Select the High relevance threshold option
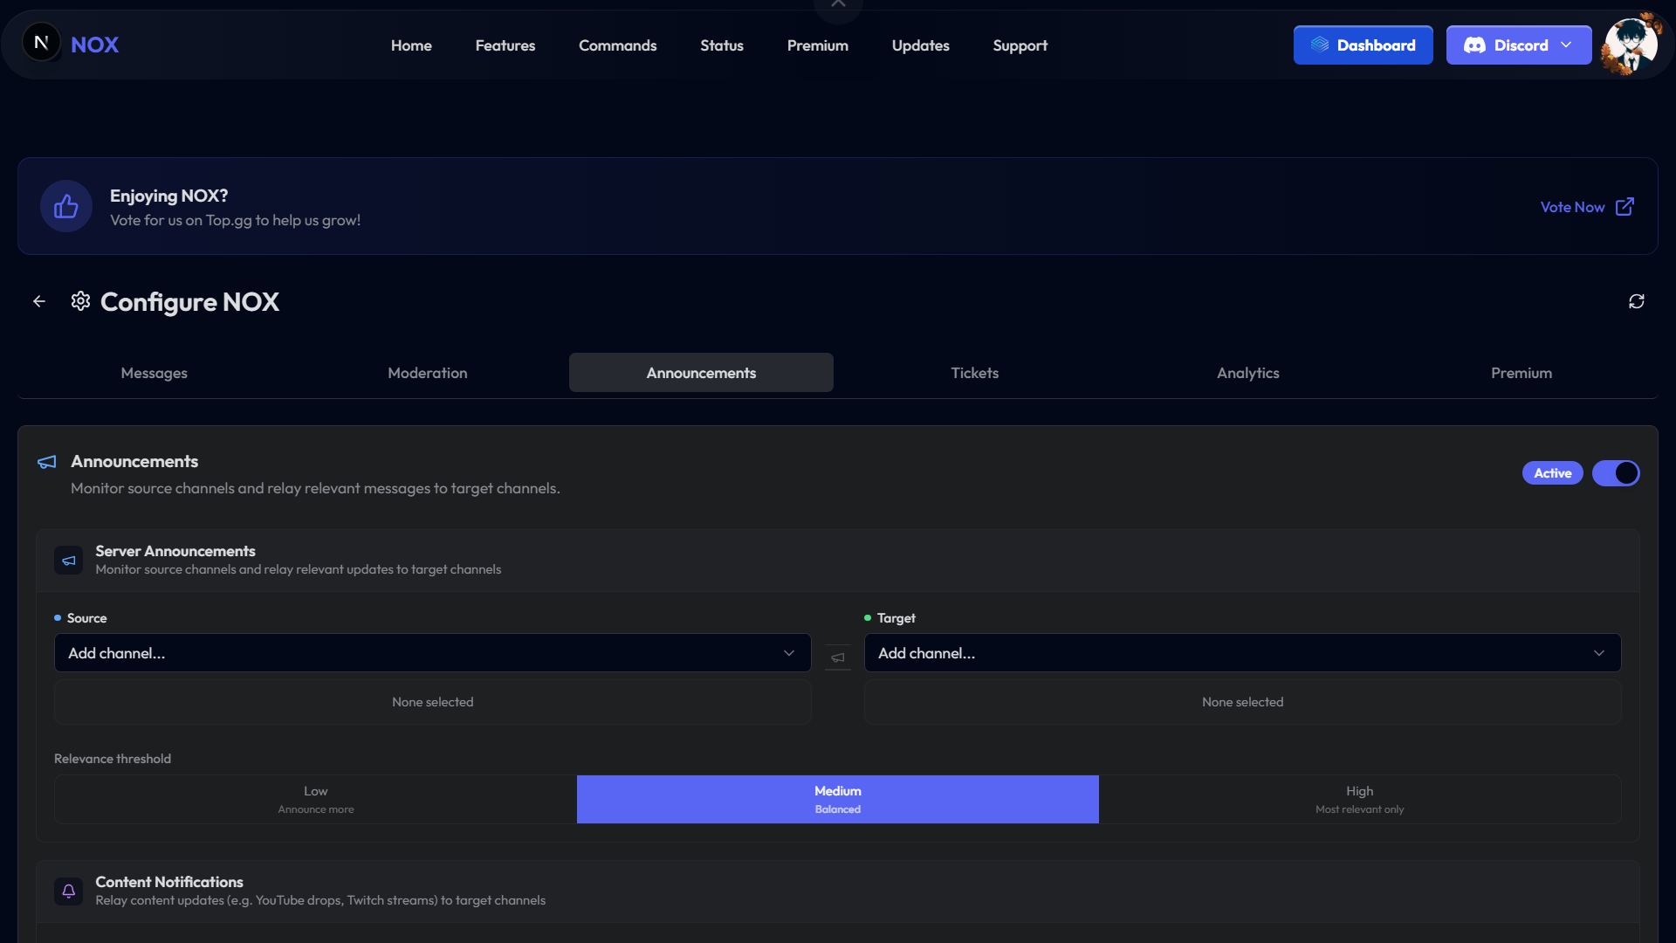 click(x=1360, y=800)
